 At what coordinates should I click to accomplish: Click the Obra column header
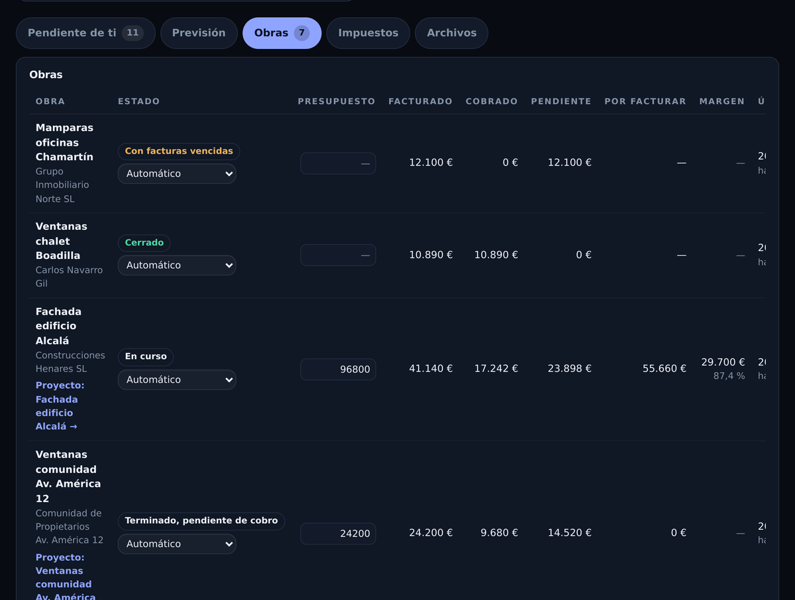click(50, 101)
